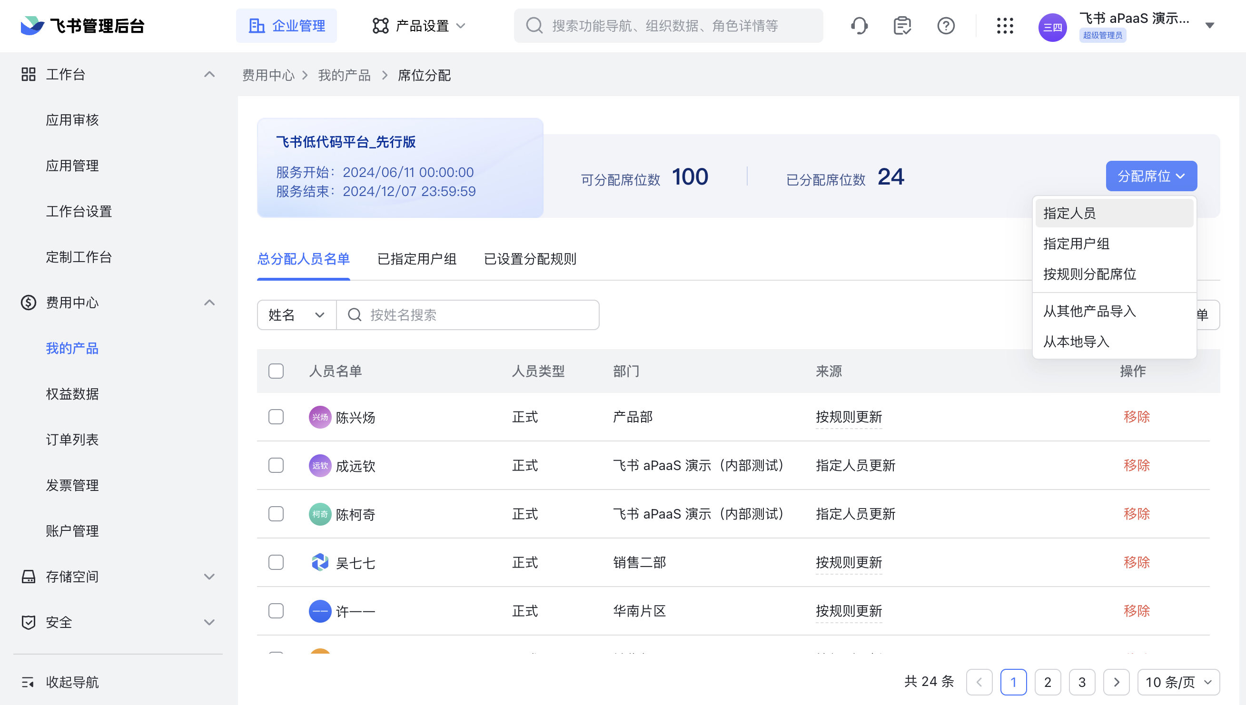Select 从本地导入 from the menu
This screenshot has width=1246, height=705.
click(1114, 342)
